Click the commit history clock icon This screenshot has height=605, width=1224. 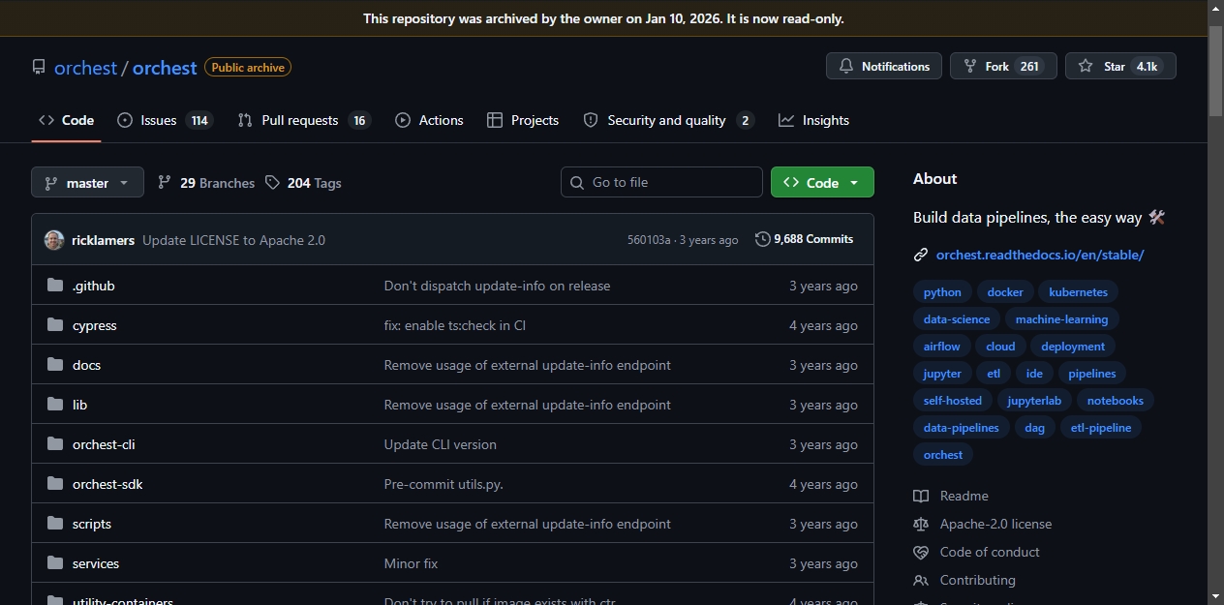763,239
